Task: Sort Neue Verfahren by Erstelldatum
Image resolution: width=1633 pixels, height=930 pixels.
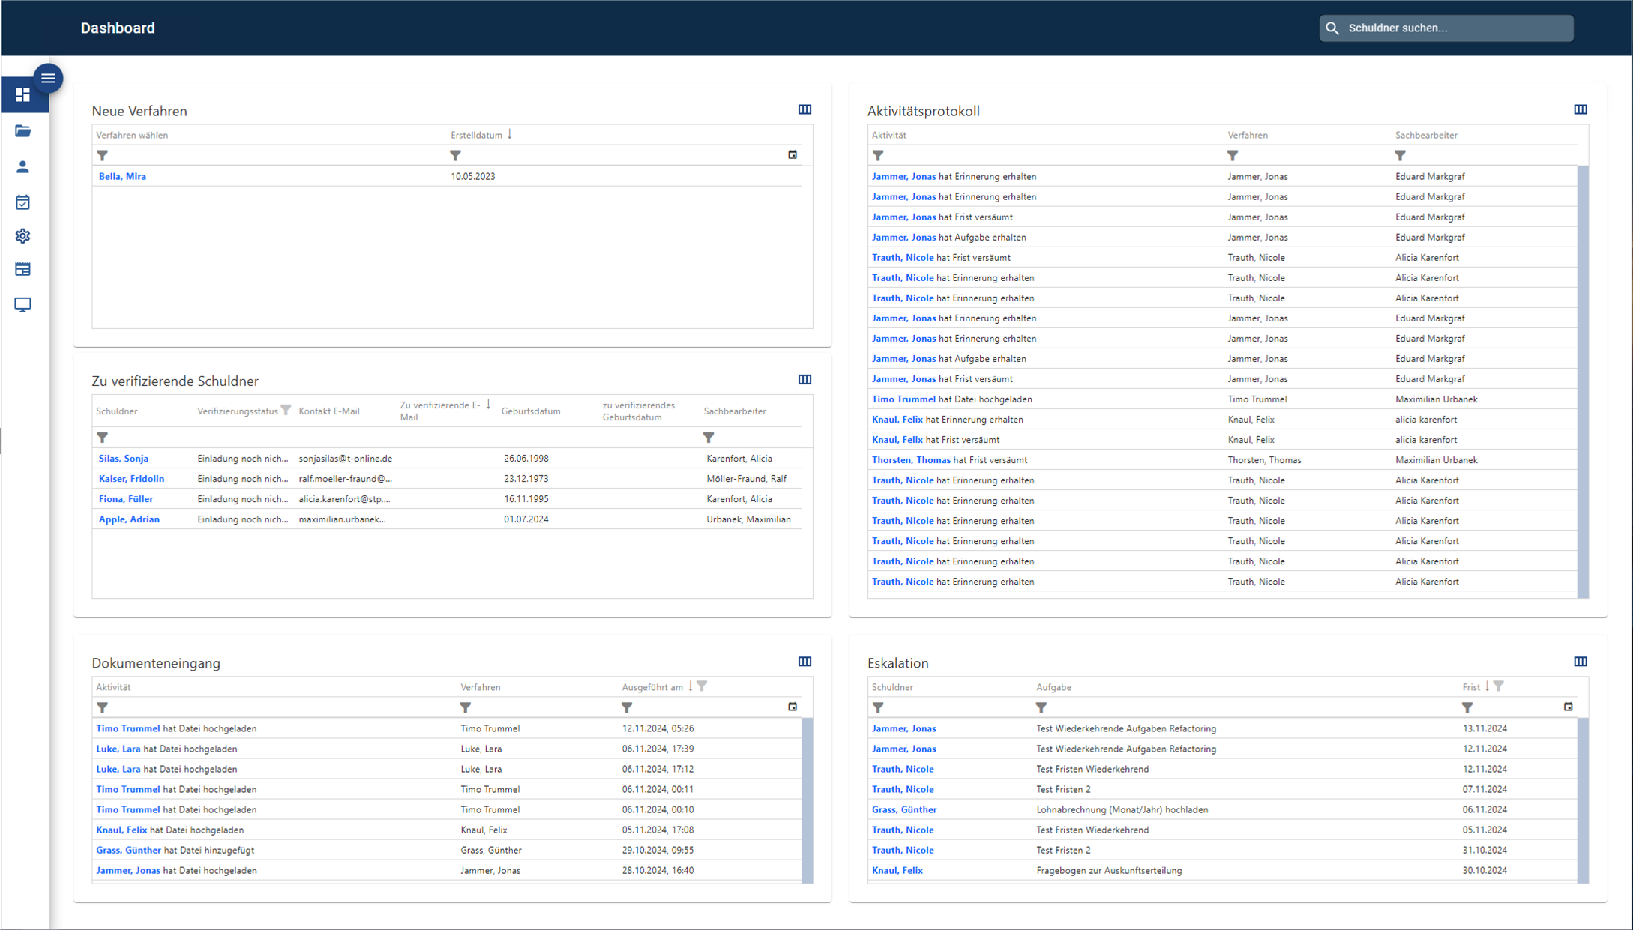Action: coord(476,135)
